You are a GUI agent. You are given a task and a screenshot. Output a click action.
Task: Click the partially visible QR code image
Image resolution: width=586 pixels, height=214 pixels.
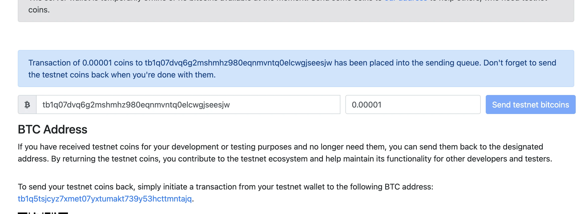pyautogui.click(x=43, y=213)
